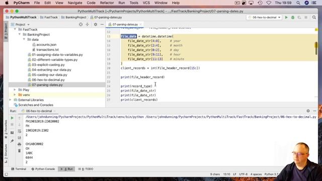322x181 pixels.
Task: Click the green Debug bug icon
Action: point(293,18)
